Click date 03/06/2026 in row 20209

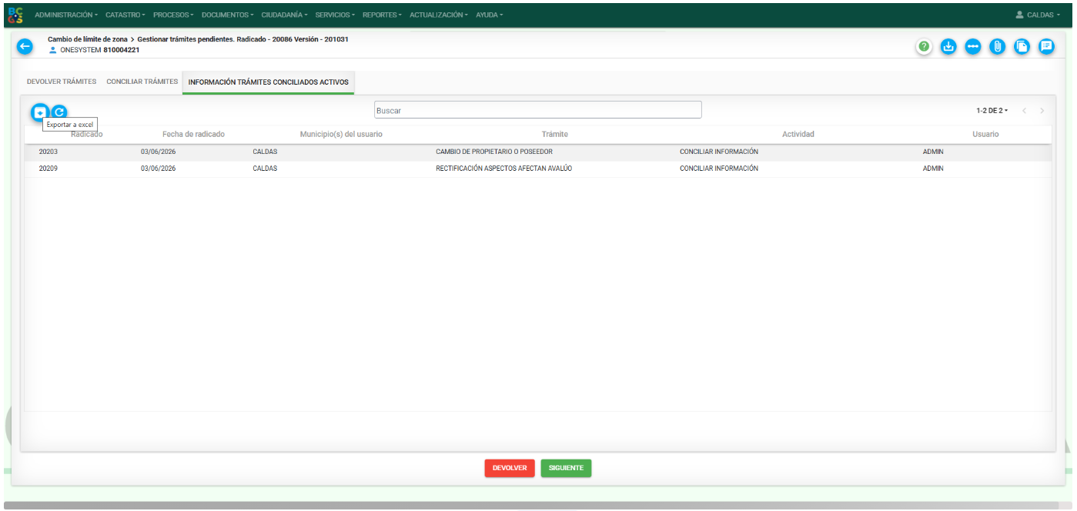coord(158,169)
